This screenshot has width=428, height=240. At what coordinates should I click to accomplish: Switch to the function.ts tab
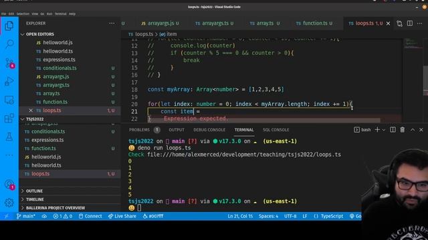pyautogui.click(x=314, y=23)
